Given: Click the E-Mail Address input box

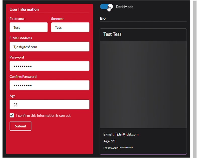Looking at the screenshot, I should pyautogui.click(x=49, y=47).
